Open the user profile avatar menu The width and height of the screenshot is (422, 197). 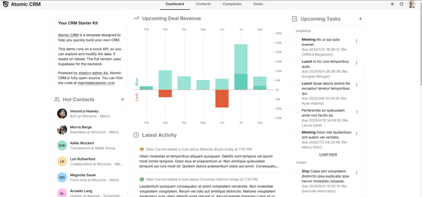412,4
